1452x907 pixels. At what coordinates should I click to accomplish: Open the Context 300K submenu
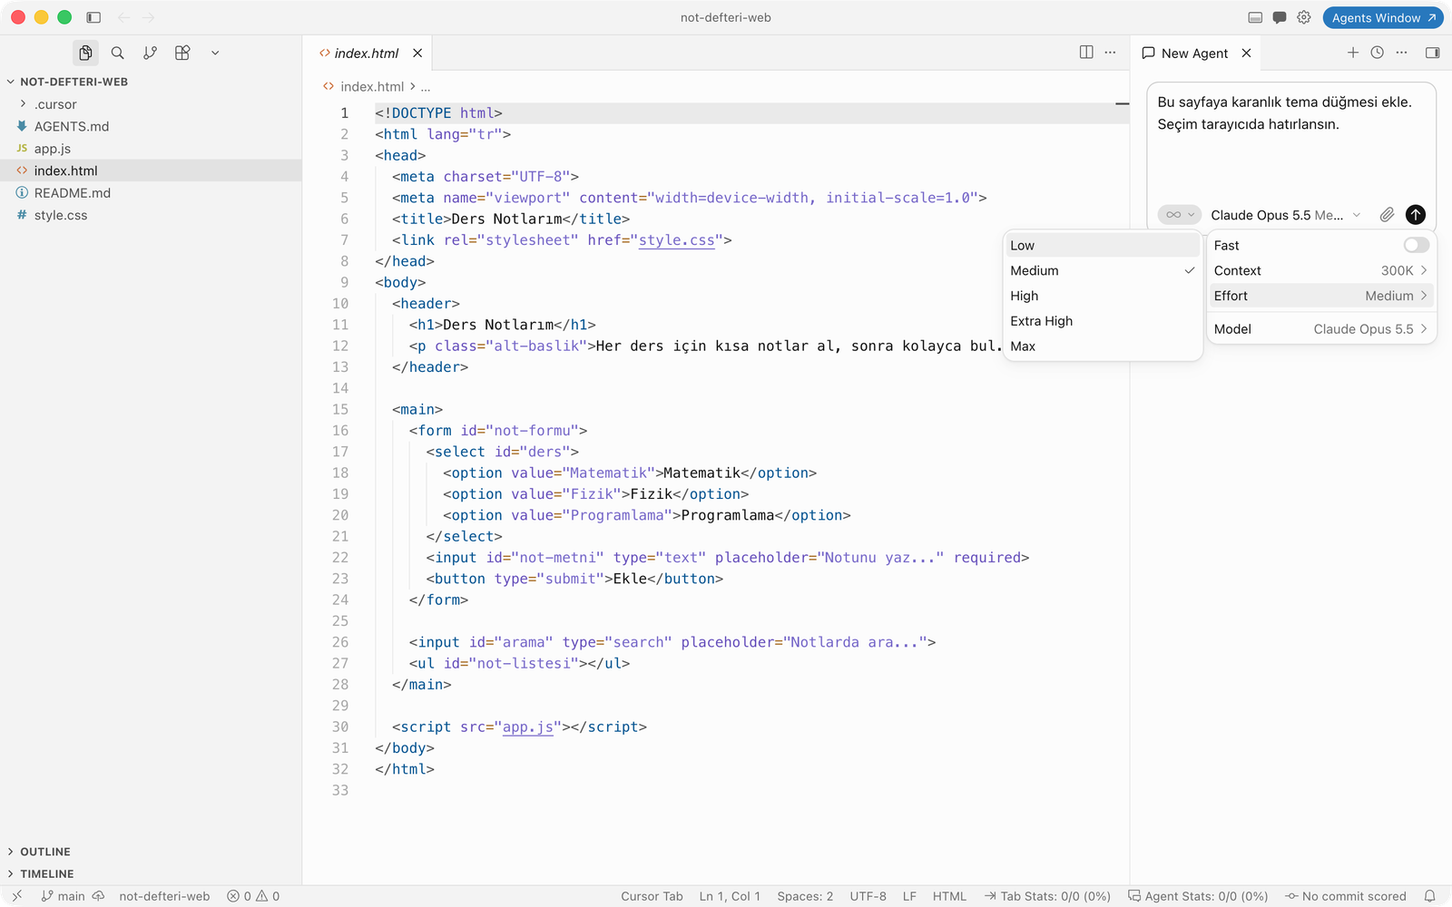click(x=1320, y=270)
